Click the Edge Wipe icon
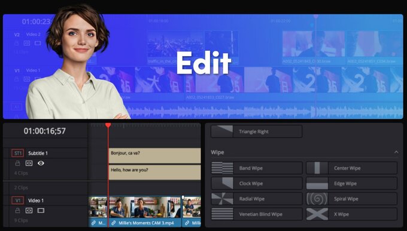 tap(317, 183)
